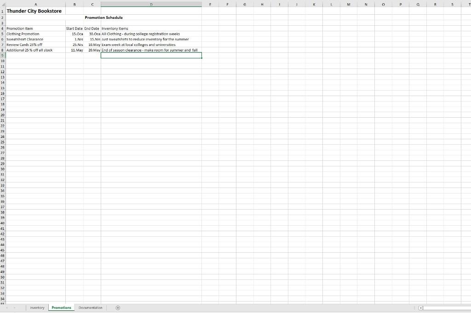Click the Start Date header cell
The width and height of the screenshot is (471, 313).
(x=74, y=28)
